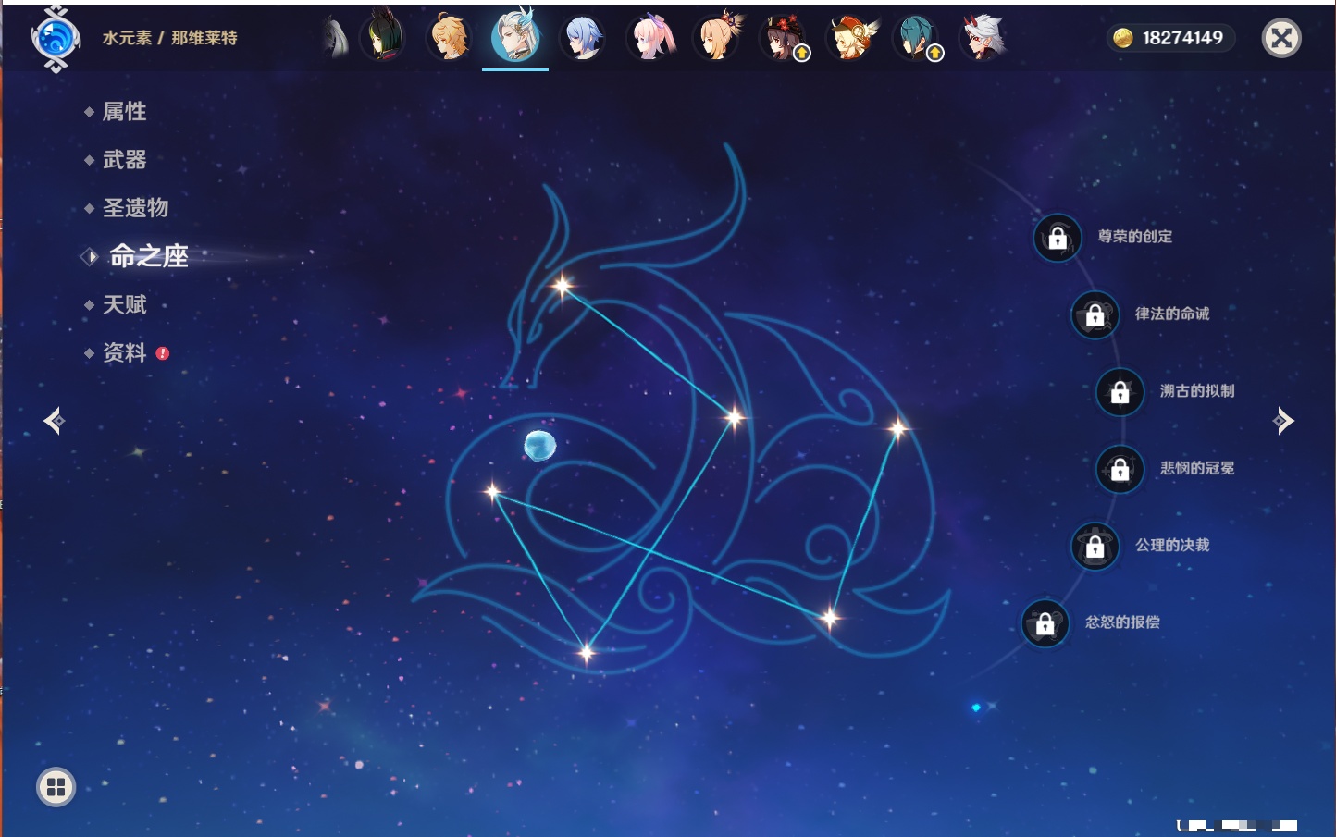
Task: Select the Hu Tao avatar
Action: coord(783,38)
